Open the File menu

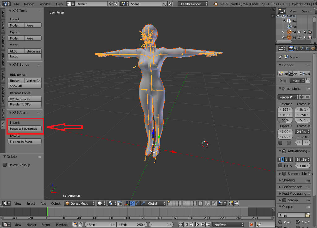(16, 4)
